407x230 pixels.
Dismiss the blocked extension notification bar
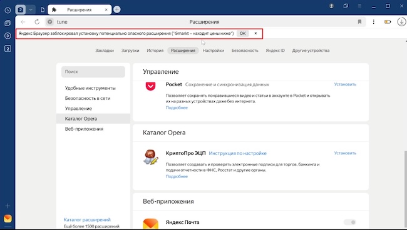point(255,33)
